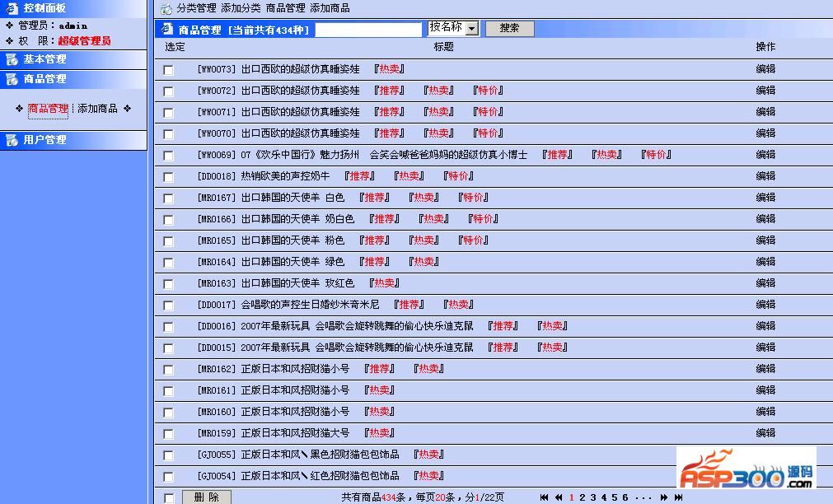This screenshot has width=833, height=504.
Task: Select checkbox for MR0163 玫红色
Action: click(x=168, y=284)
